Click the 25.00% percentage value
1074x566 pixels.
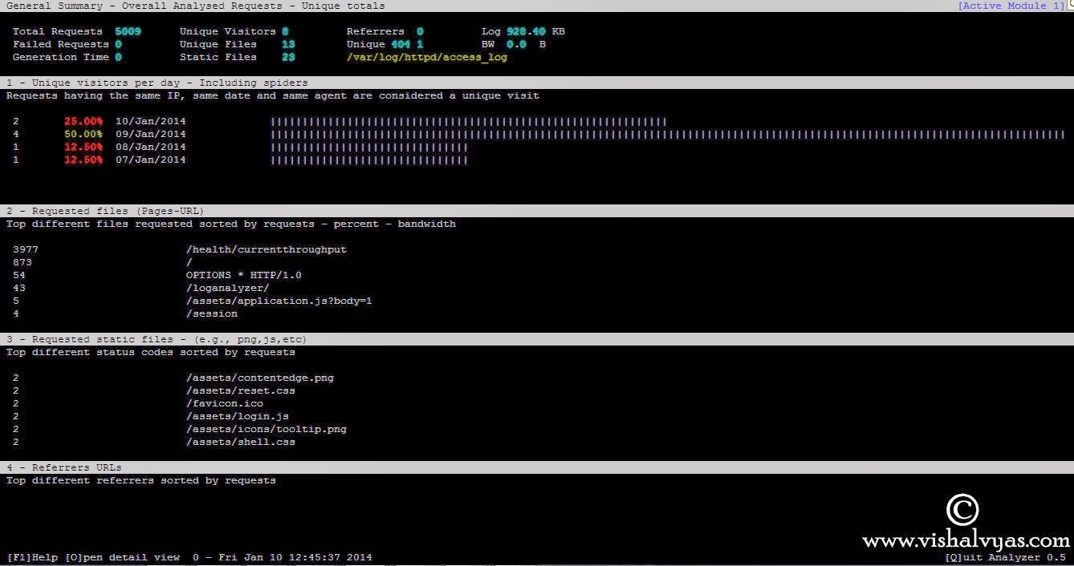pos(83,121)
